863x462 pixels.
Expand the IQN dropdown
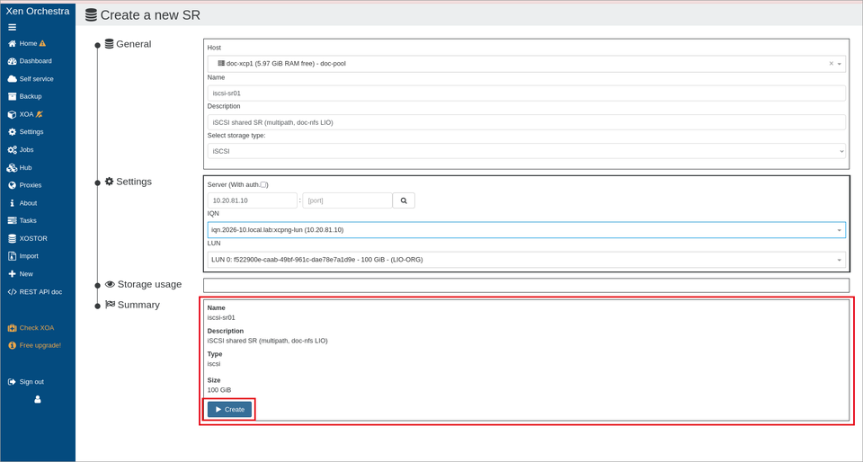pyautogui.click(x=840, y=230)
